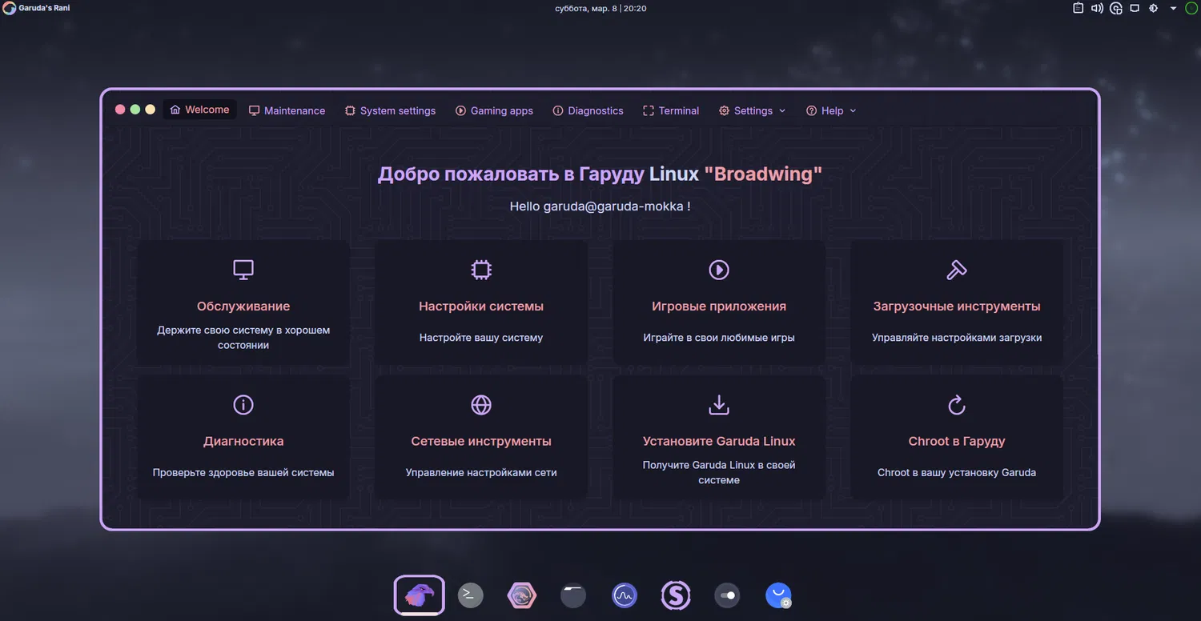Click the monitor icon above Обслуживание

(x=243, y=270)
